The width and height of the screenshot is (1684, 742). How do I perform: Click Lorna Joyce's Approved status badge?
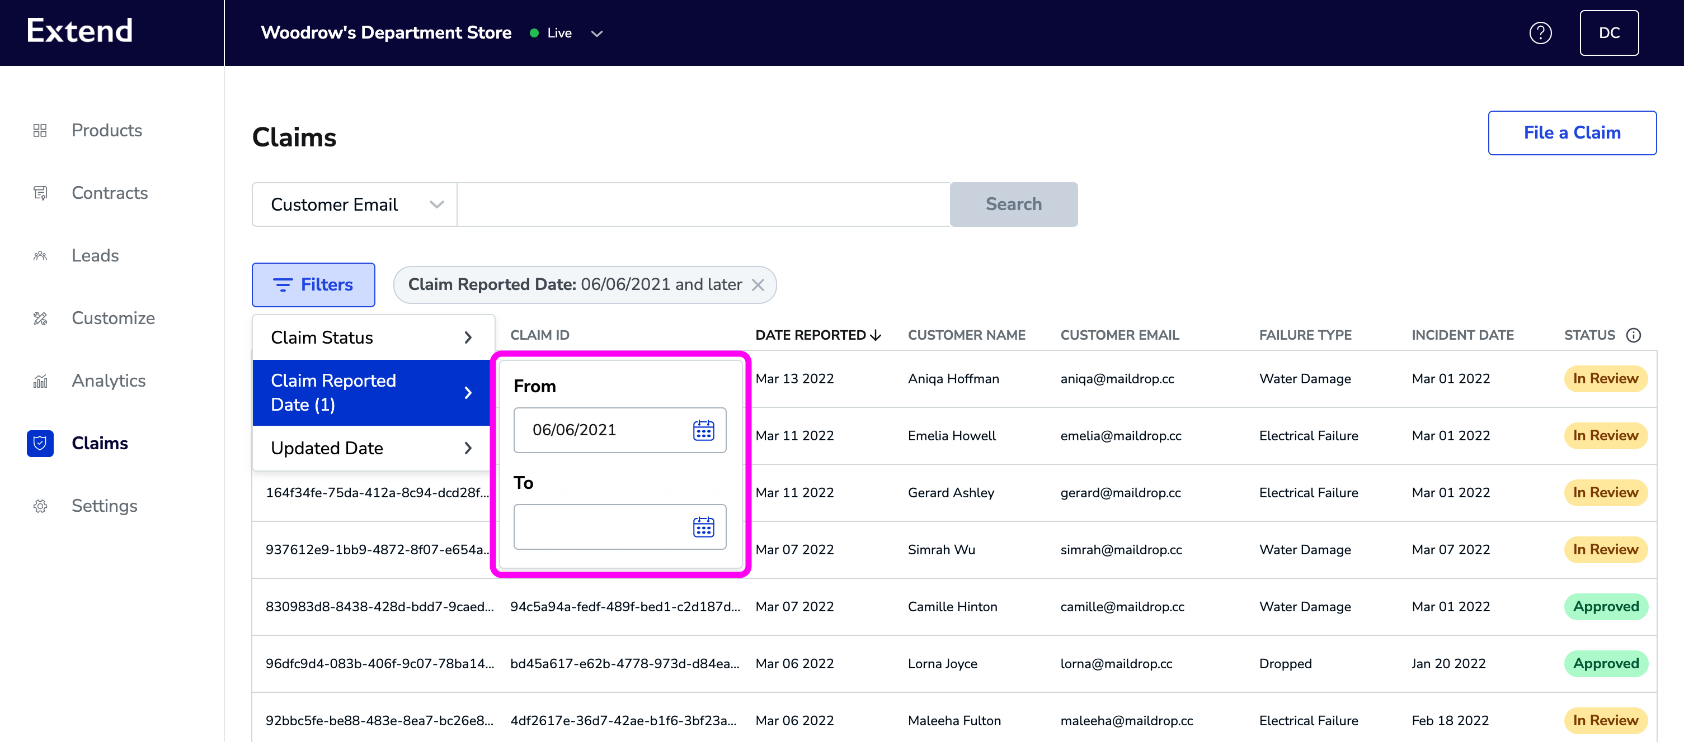pyautogui.click(x=1606, y=664)
